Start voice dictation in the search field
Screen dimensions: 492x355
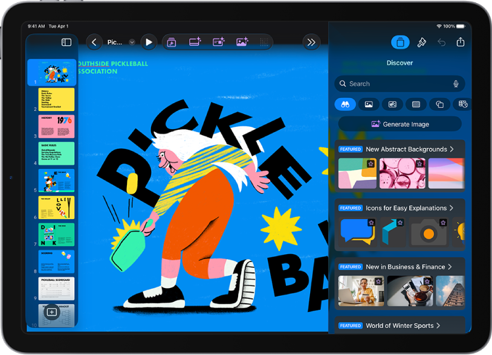[456, 83]
